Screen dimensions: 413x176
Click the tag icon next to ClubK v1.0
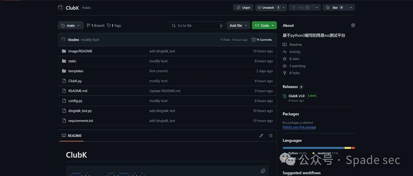coord(285,96)
